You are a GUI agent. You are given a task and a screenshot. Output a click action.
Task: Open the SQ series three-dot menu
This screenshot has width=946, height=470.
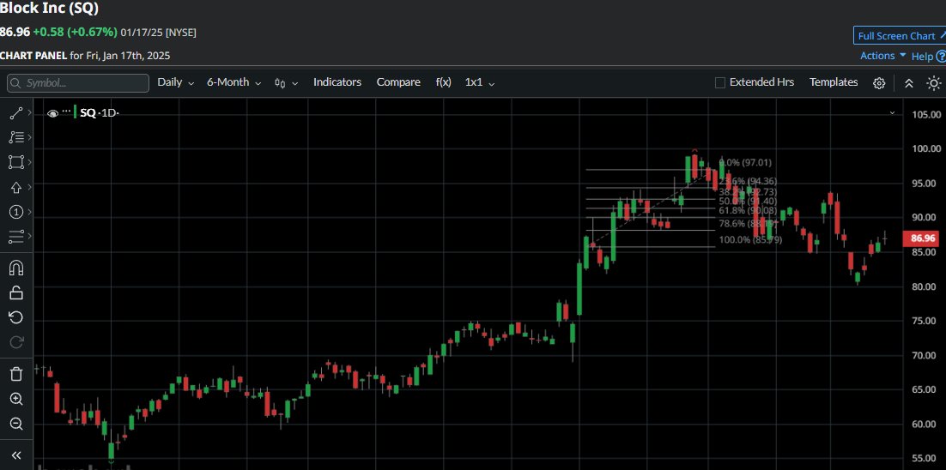click(66, 112)
